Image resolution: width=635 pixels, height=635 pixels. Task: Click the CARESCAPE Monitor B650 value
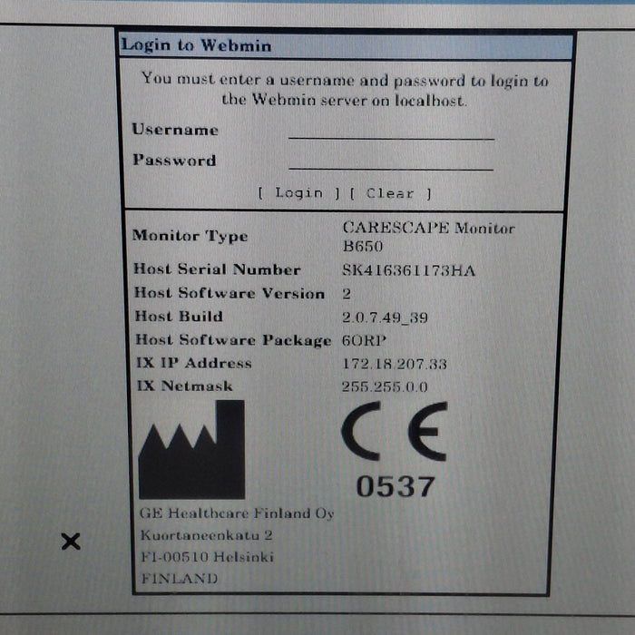[x=428, y=237]
